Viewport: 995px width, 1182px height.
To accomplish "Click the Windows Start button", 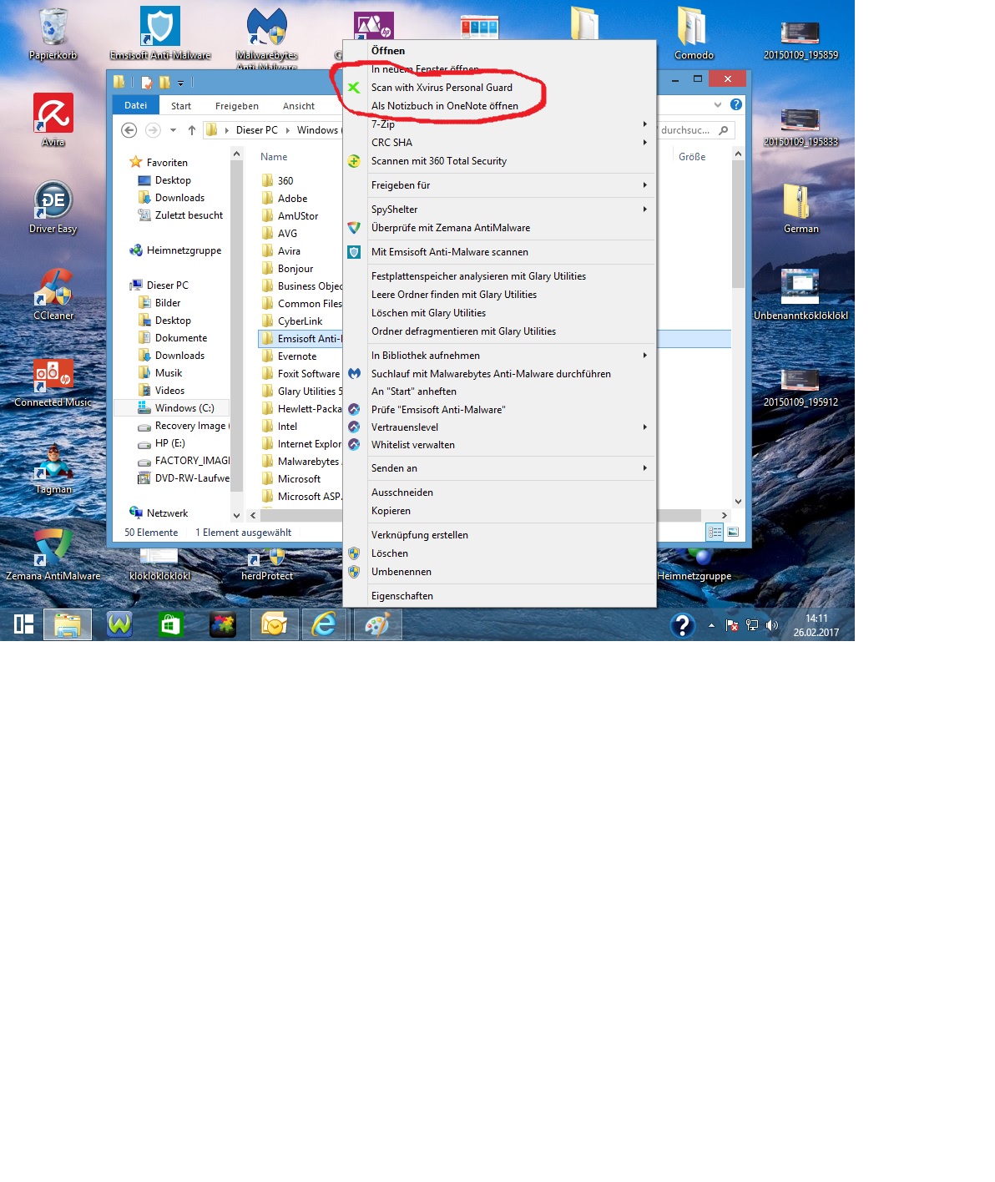I will 23,624.
